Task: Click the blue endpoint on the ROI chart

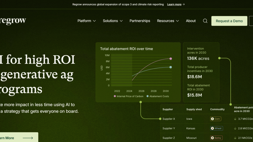Action: (x=171, y=67)
